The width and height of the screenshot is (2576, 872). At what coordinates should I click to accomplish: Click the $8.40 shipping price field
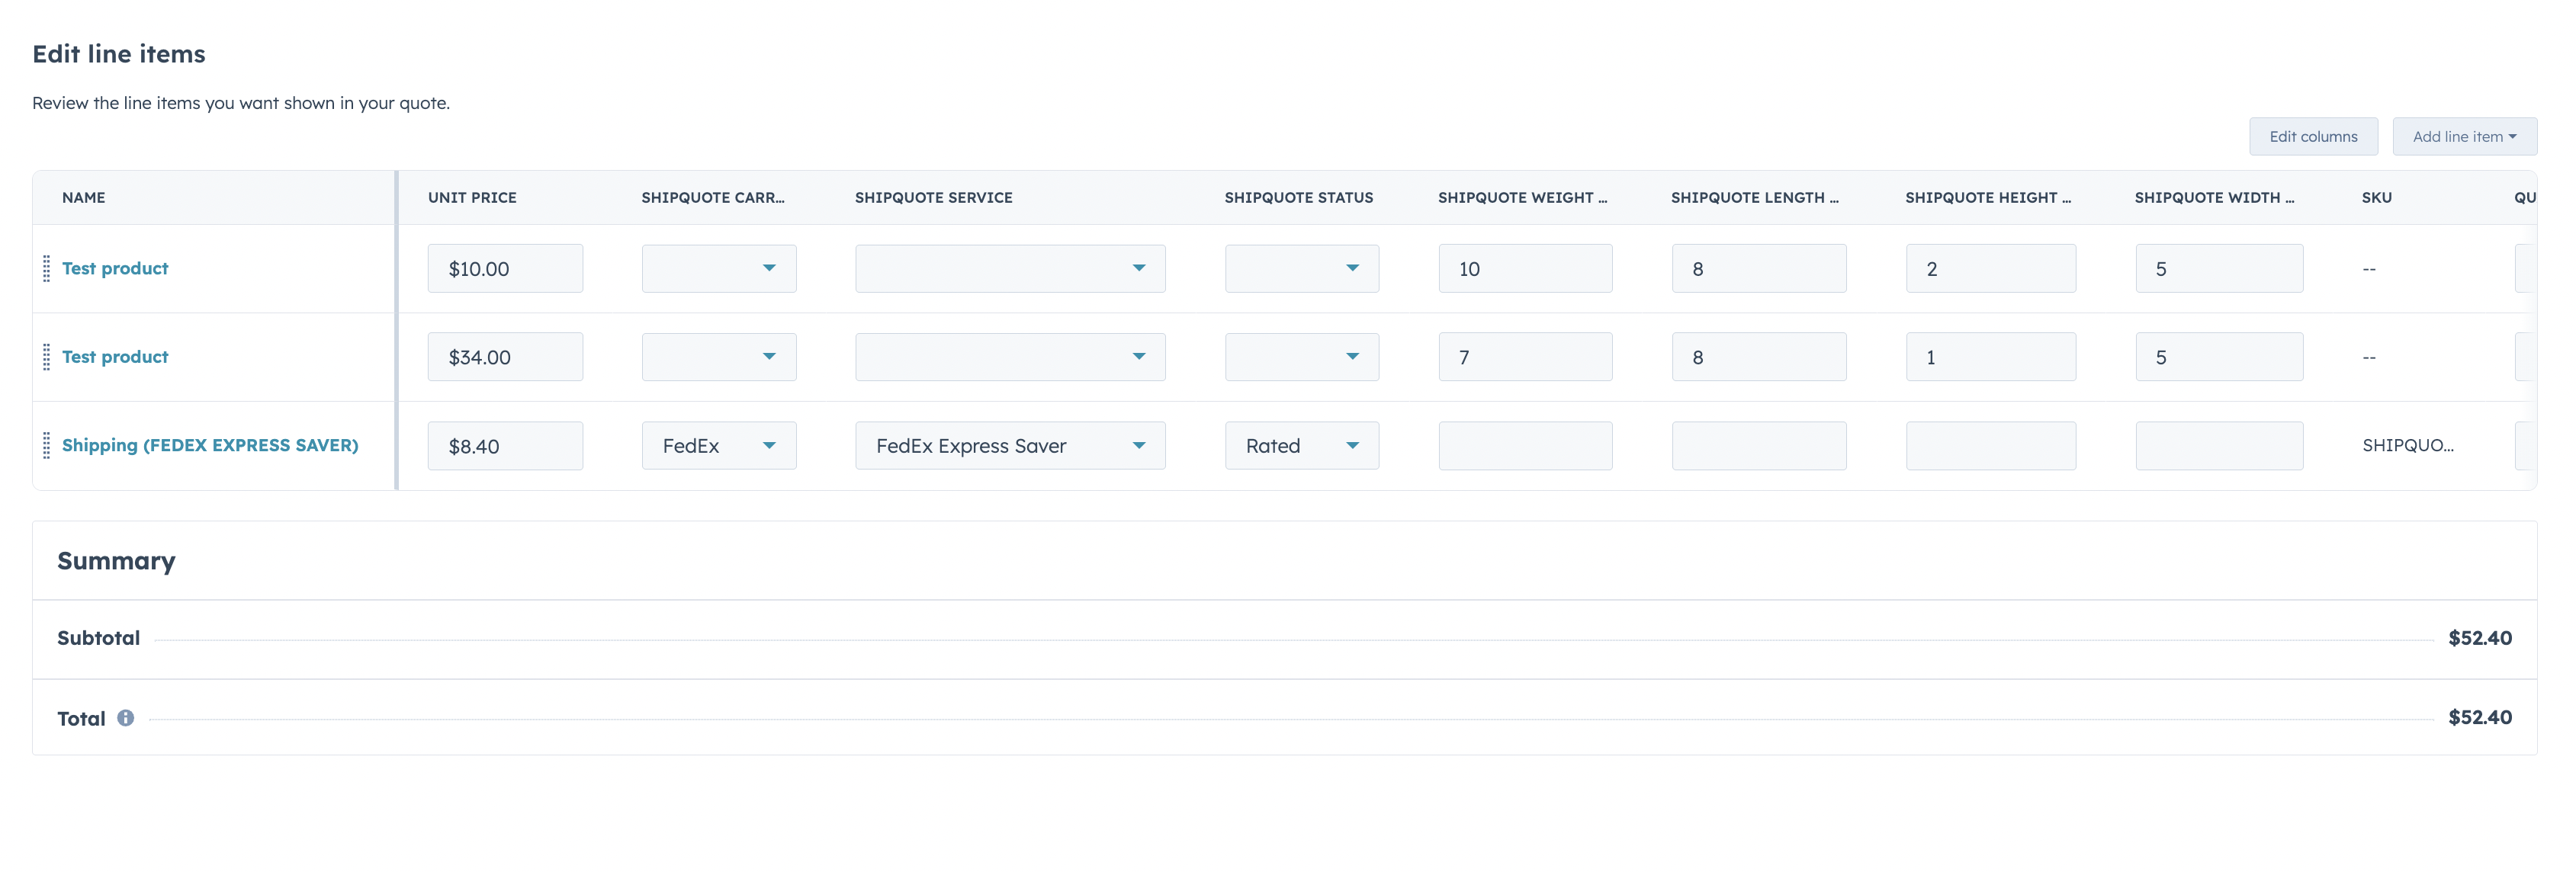pyautogui.click(x=505, y=445)
